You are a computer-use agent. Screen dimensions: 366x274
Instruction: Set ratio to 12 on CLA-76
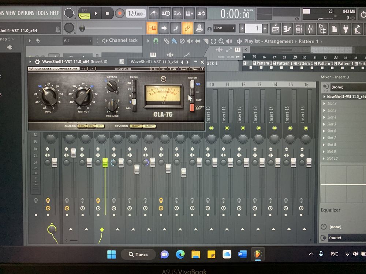[134, 89]
